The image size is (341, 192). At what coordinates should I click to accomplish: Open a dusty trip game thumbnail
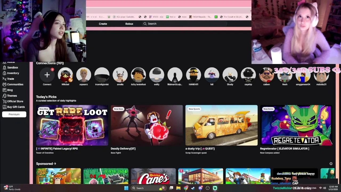(221, 125)
